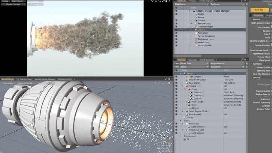This screenshot has width=272, height=153.
Task: Open the Filter Items dropdown
Action: pyautogui.click(x=192, y=4)
